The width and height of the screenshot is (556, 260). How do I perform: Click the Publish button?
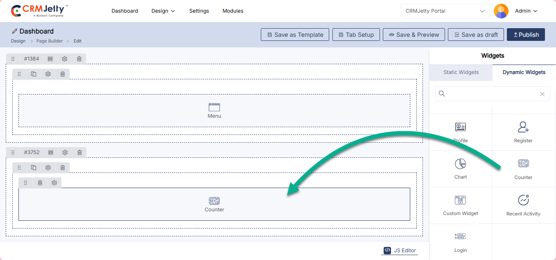[526, 35]
